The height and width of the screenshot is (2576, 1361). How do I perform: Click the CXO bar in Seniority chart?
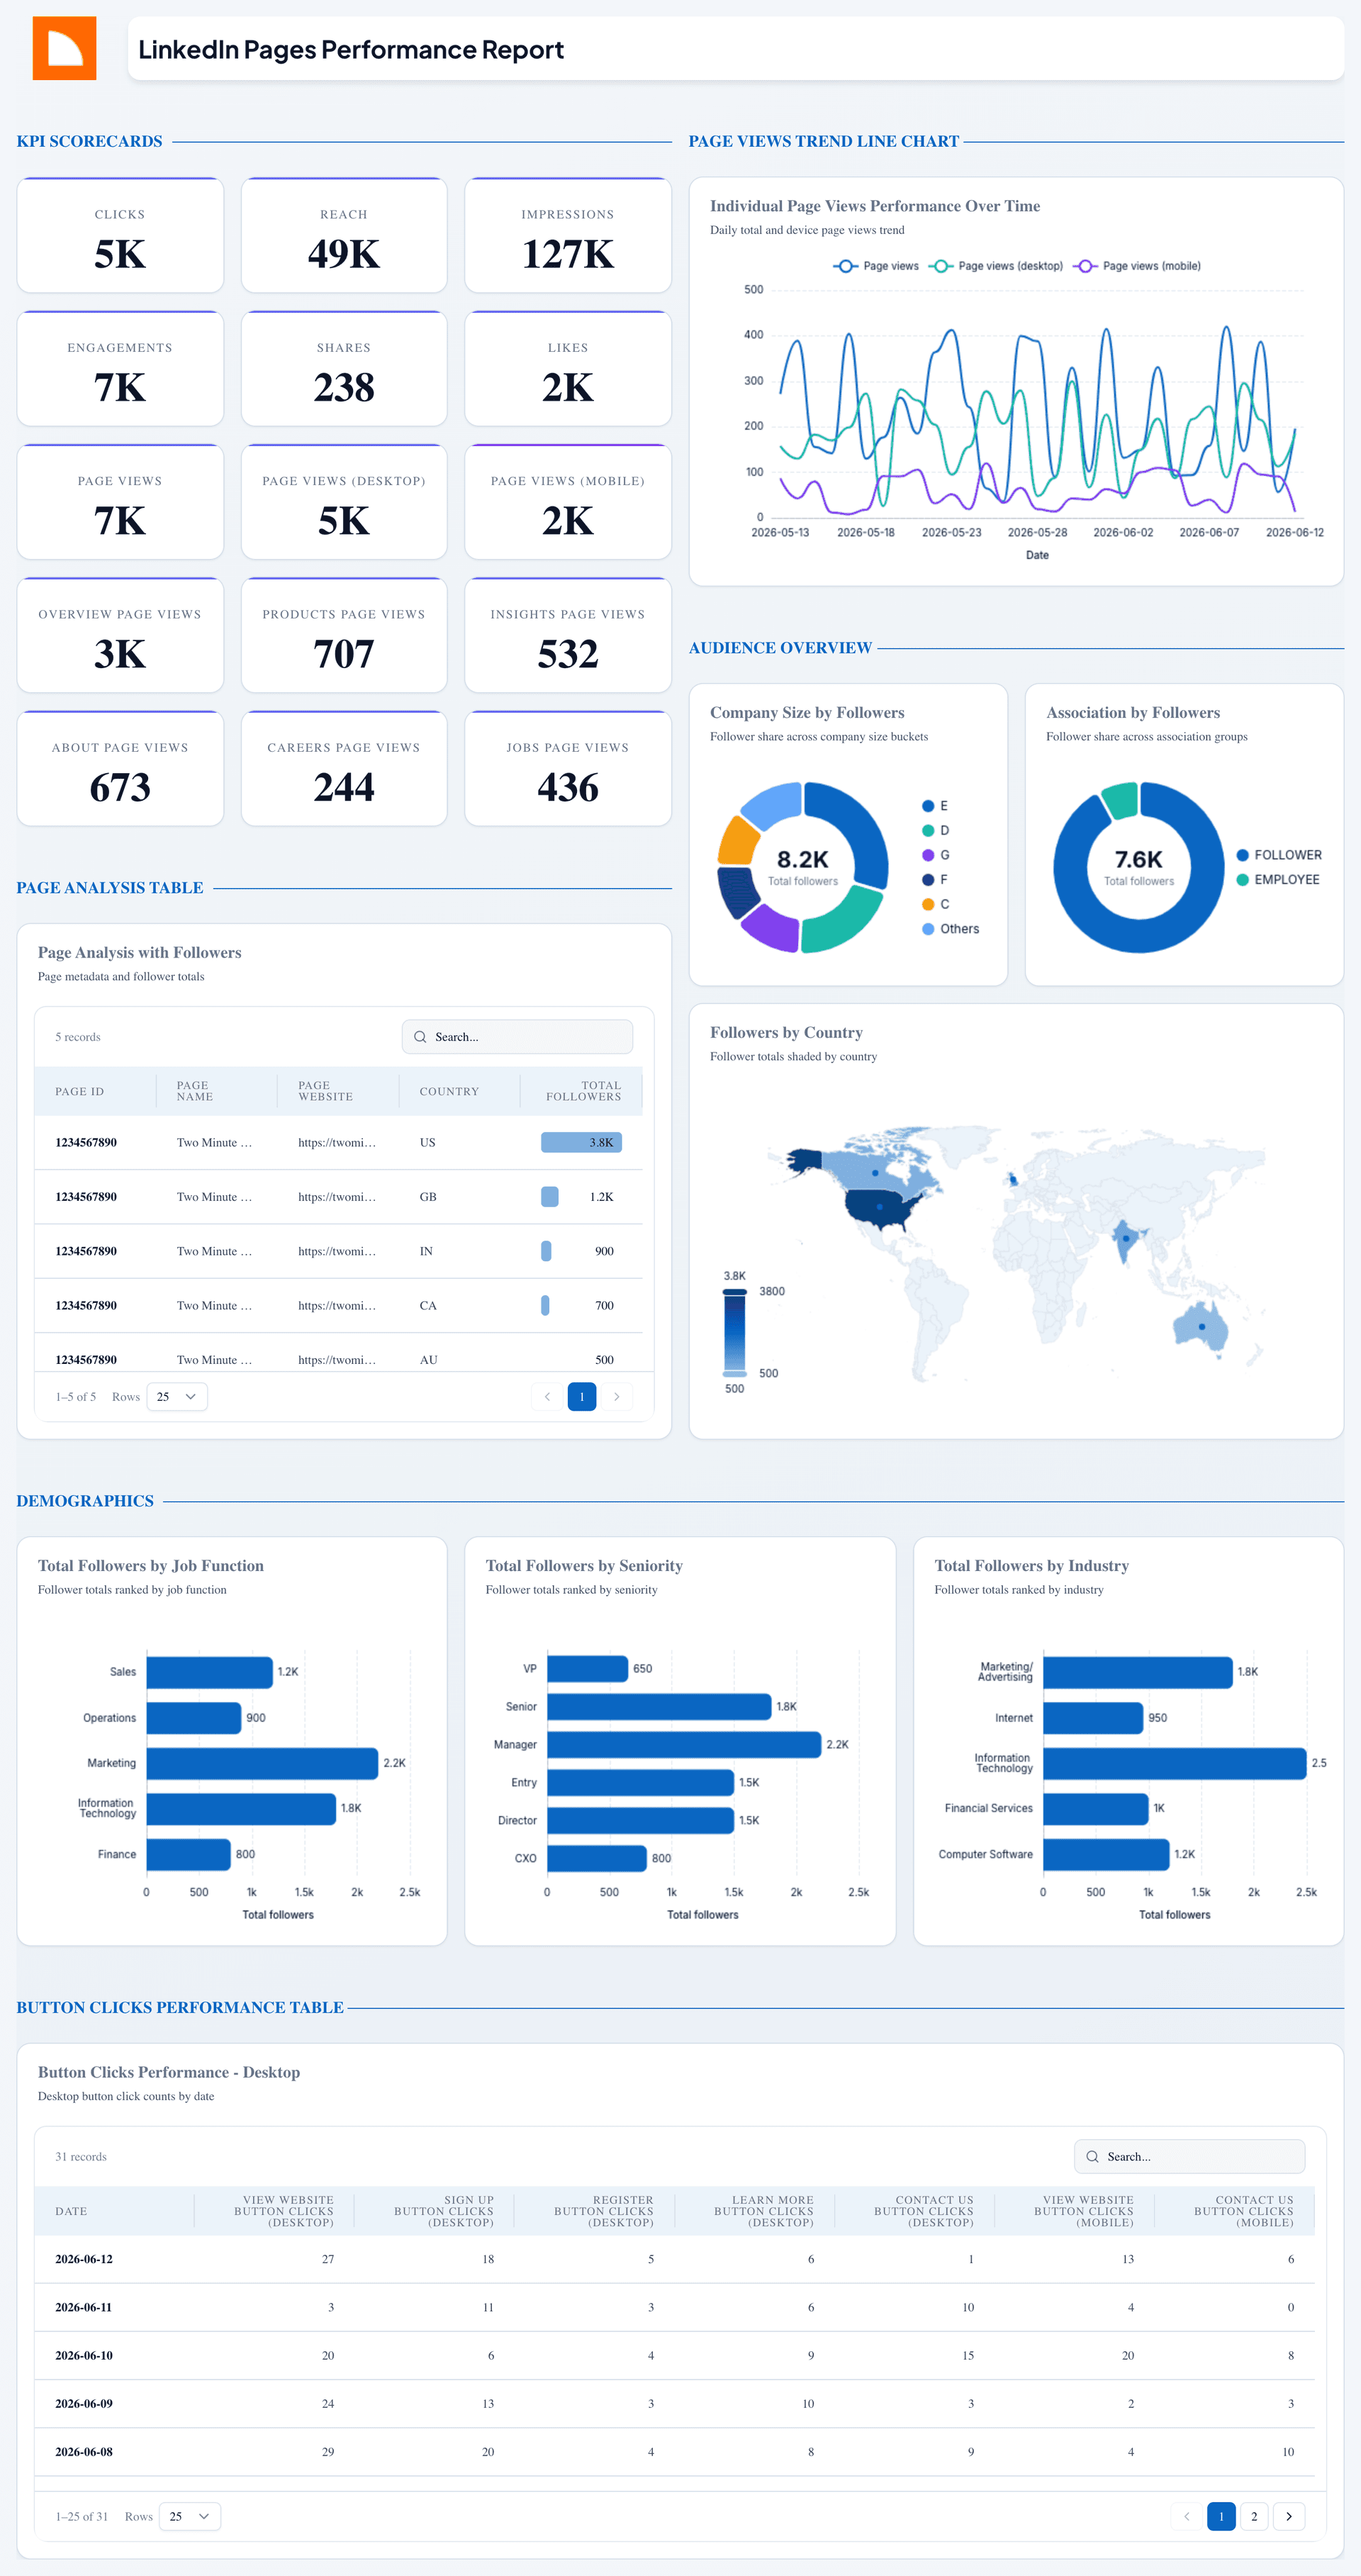click(597, 1859)
